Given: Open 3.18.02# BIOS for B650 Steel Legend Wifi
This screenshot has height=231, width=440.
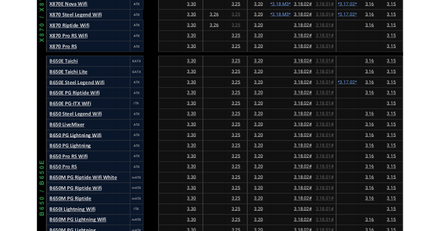Looking at the screenshot, I should (303, 114).
